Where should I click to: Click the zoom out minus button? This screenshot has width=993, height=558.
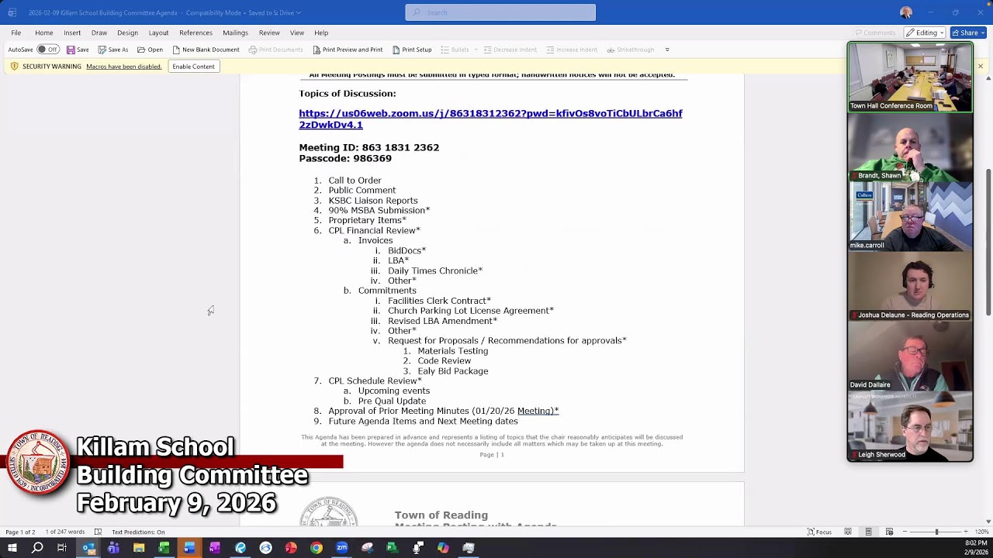coord(904,532)
